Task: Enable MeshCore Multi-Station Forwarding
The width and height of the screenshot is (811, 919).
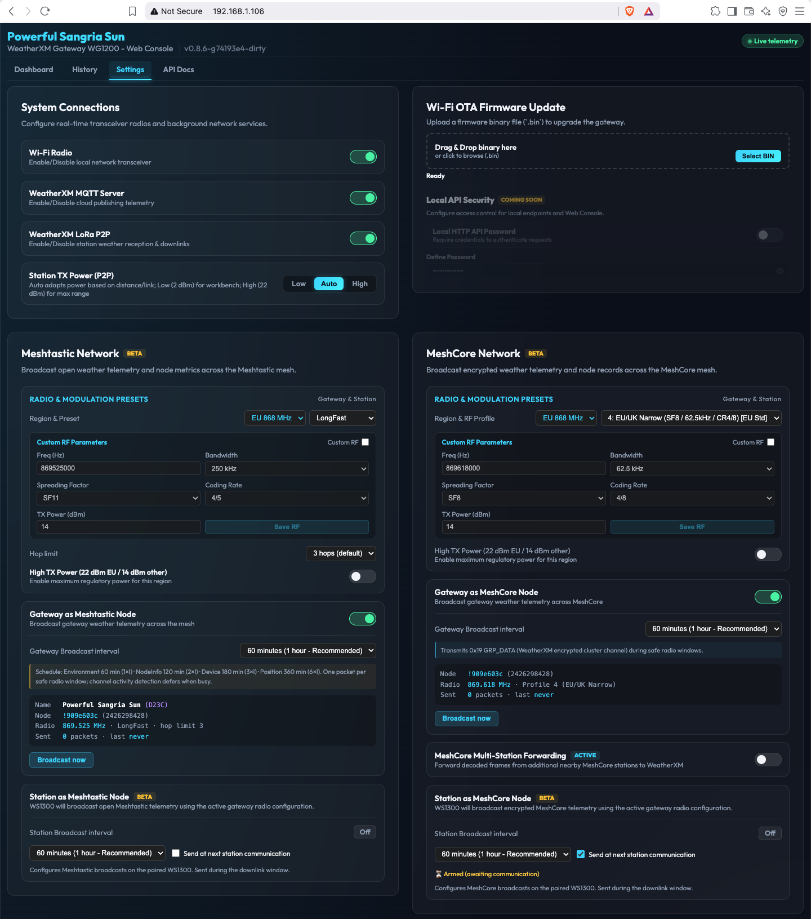Action: [x=768, y=760]
